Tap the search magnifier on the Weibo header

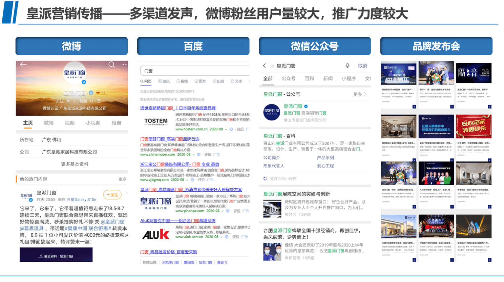click(111, 65)
